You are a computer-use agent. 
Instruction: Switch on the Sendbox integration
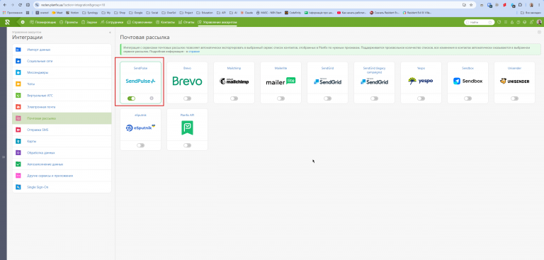(467, 98)
